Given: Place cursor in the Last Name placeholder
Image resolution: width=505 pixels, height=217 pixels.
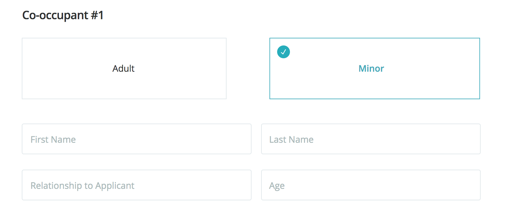Looking at the screenshot, I should [x=291, y=140].
